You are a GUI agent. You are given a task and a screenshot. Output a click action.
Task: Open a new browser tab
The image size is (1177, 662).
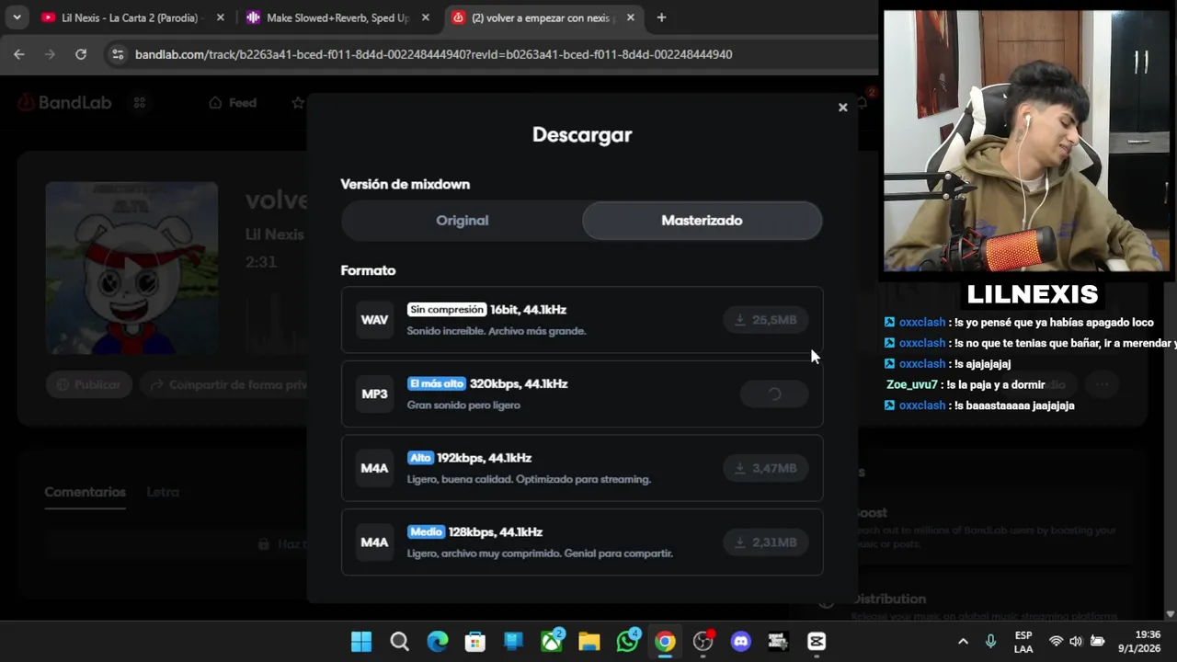661,17
